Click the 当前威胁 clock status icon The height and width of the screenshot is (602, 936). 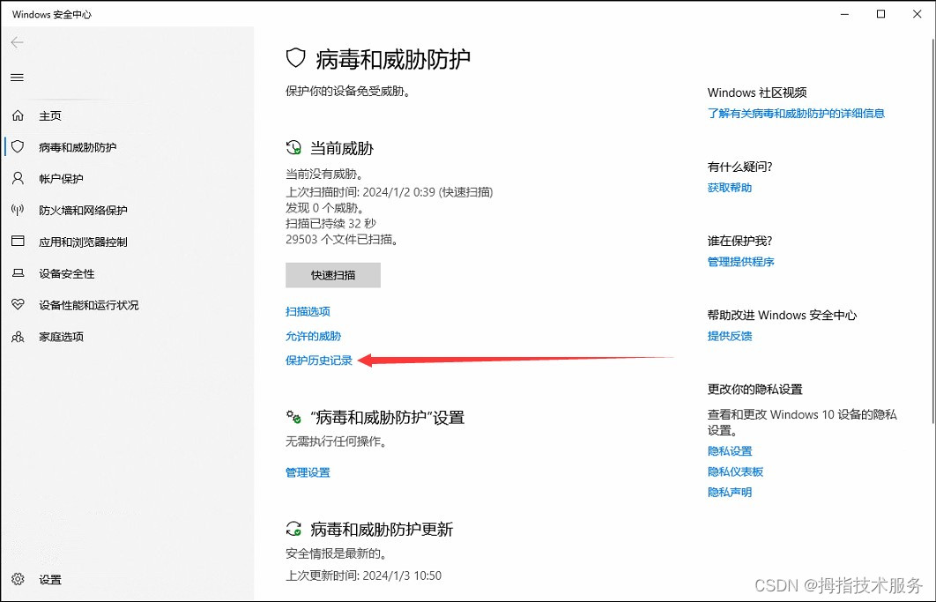(x=293, y=147)
